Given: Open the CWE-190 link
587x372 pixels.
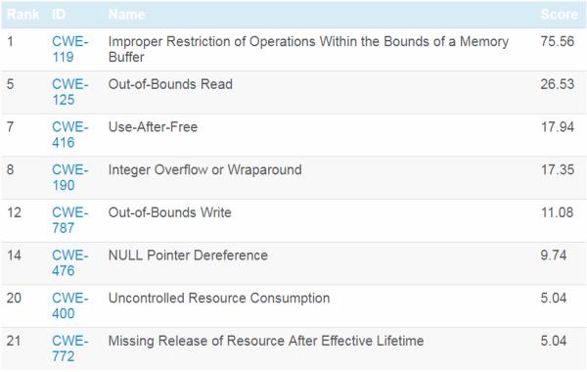Looking at the screenshot, I should [x=70, y=177].
